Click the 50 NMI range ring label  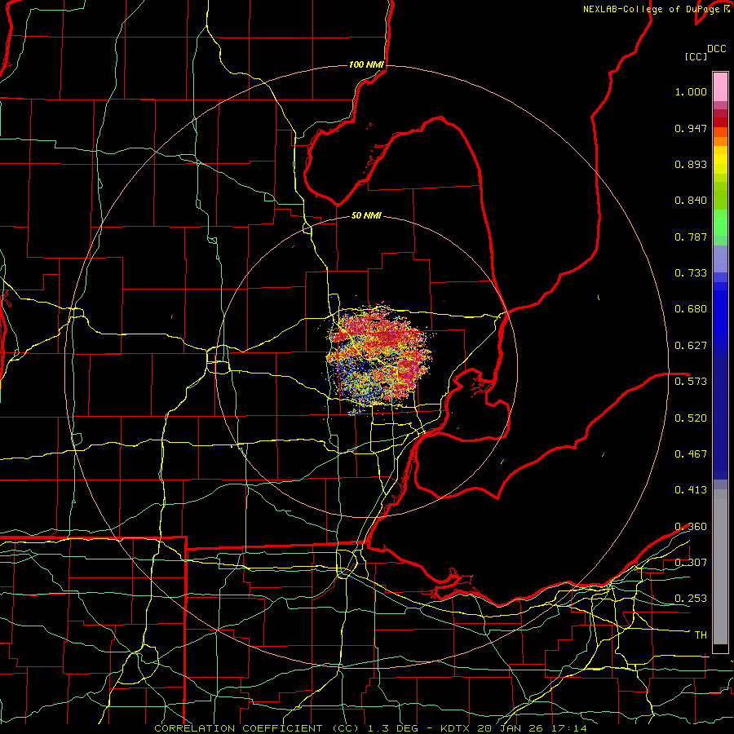click(x=366, y=215)
